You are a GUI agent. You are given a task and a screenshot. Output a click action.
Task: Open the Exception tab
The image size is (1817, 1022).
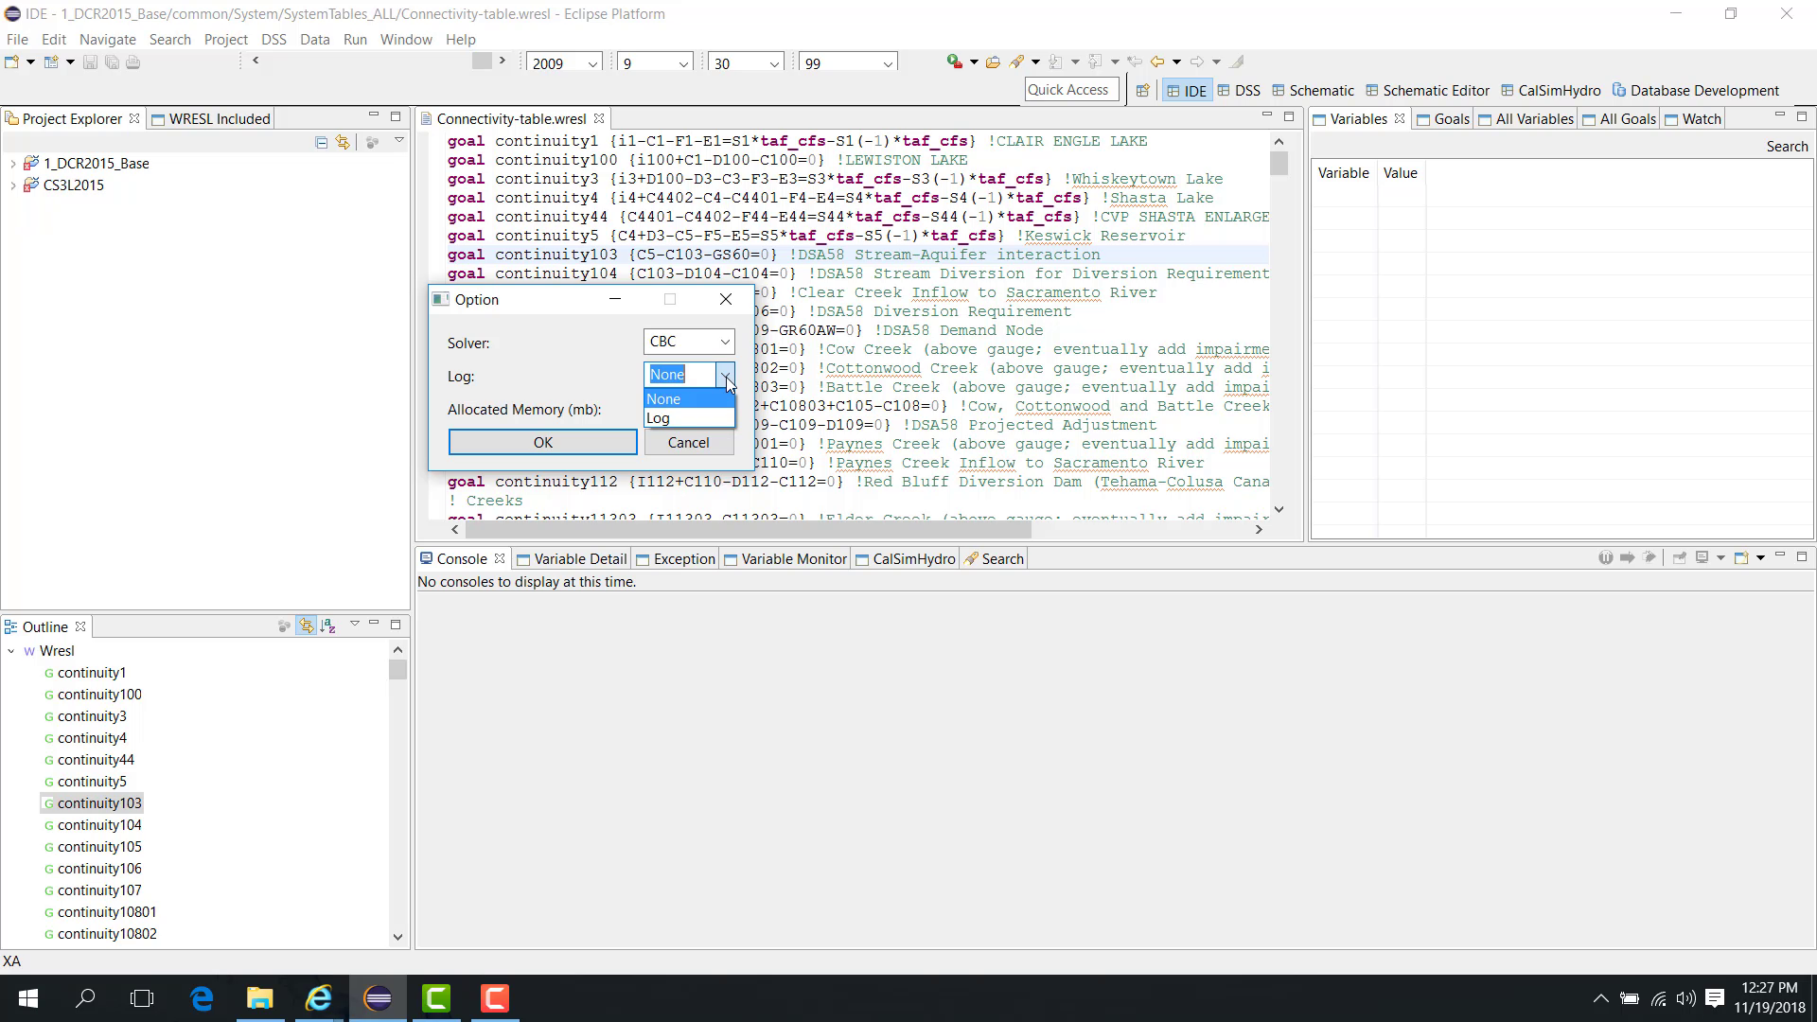[676, 559]
